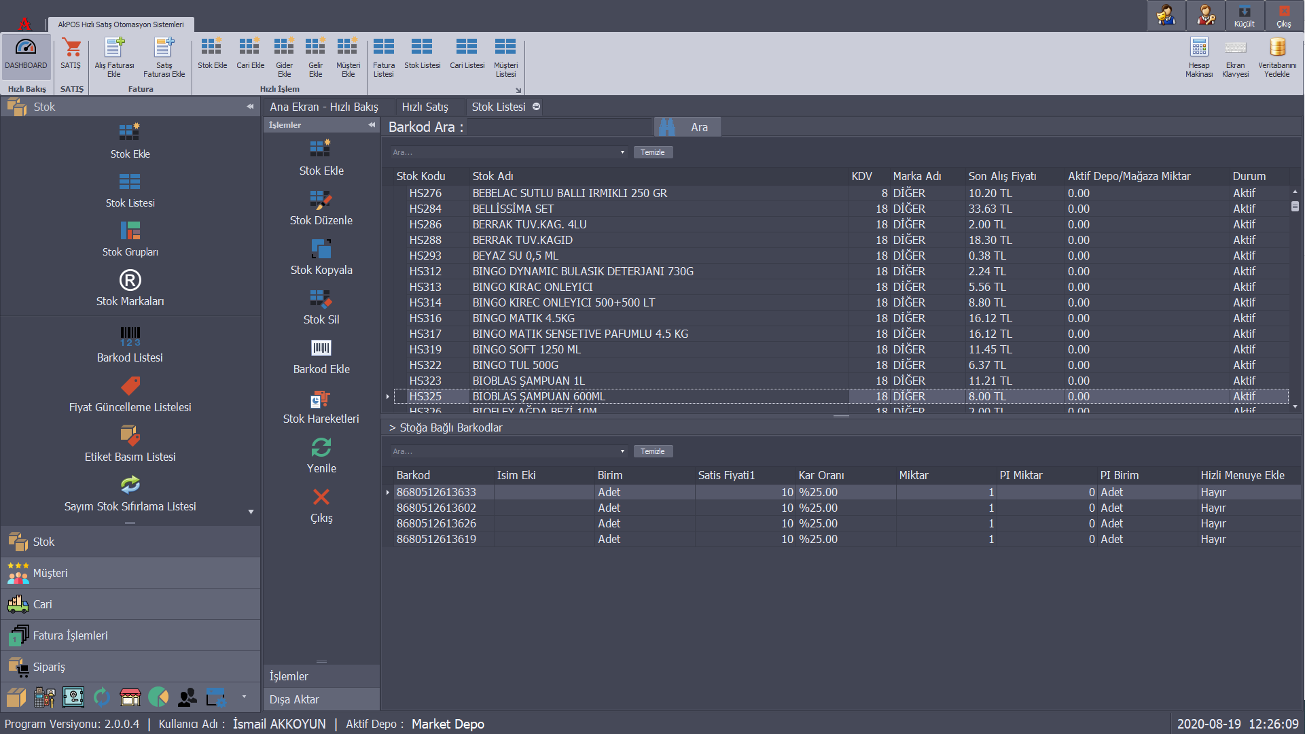Click the Yenile refresh icon
The image size is (1305, 734).
pyautogui.click(x=321, y=449)
